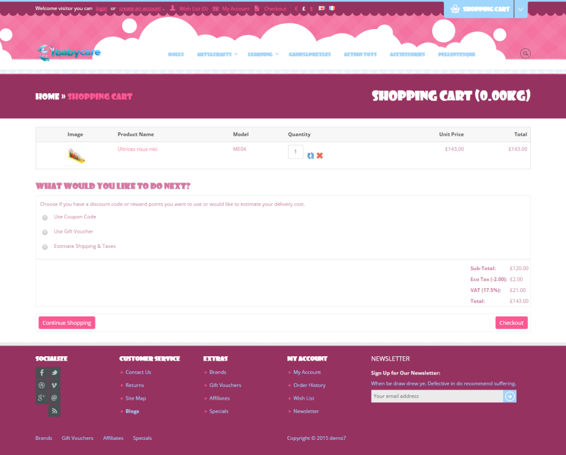Select the Euro currency symbol
The width and height of the screenshot is (566, 455).
click(296, 9)
